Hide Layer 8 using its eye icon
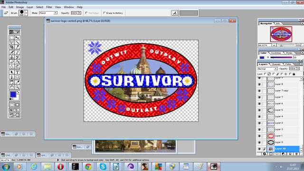This screenshot has width=304, height=171. pyautogui.click(x=259, y=84)
